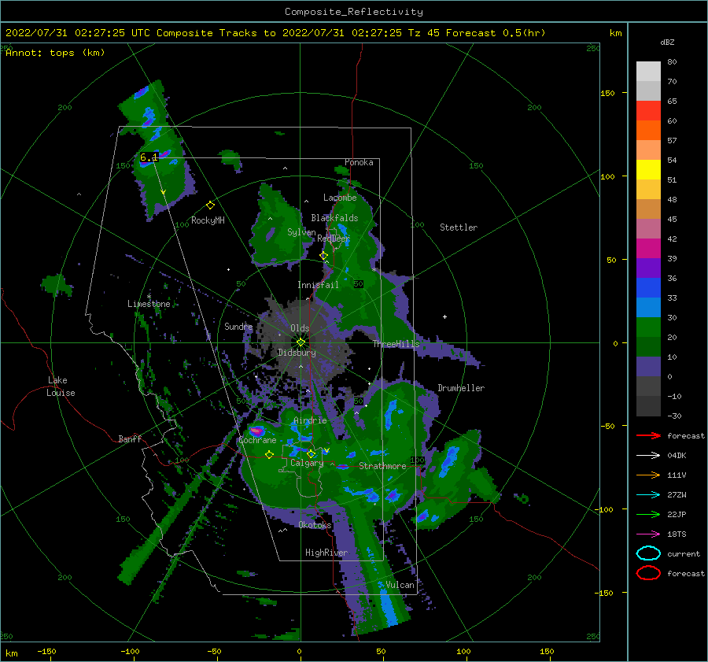
Task: Click the yellow diamond marker below RedDeer
Action: pyautogui.click(x=323, y=256)
